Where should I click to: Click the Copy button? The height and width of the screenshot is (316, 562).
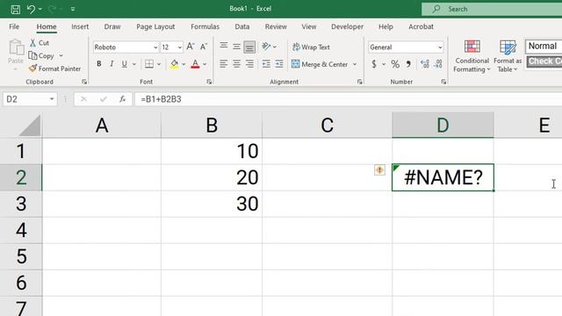coord(41,56)
